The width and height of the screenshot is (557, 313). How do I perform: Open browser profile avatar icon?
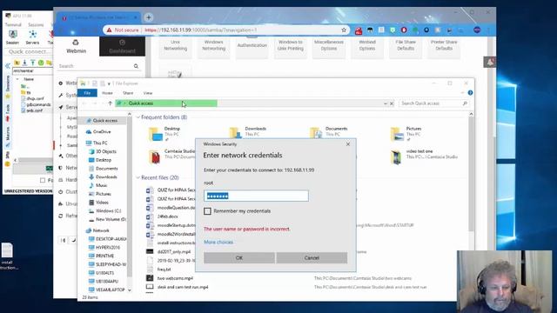coord(477,30)
